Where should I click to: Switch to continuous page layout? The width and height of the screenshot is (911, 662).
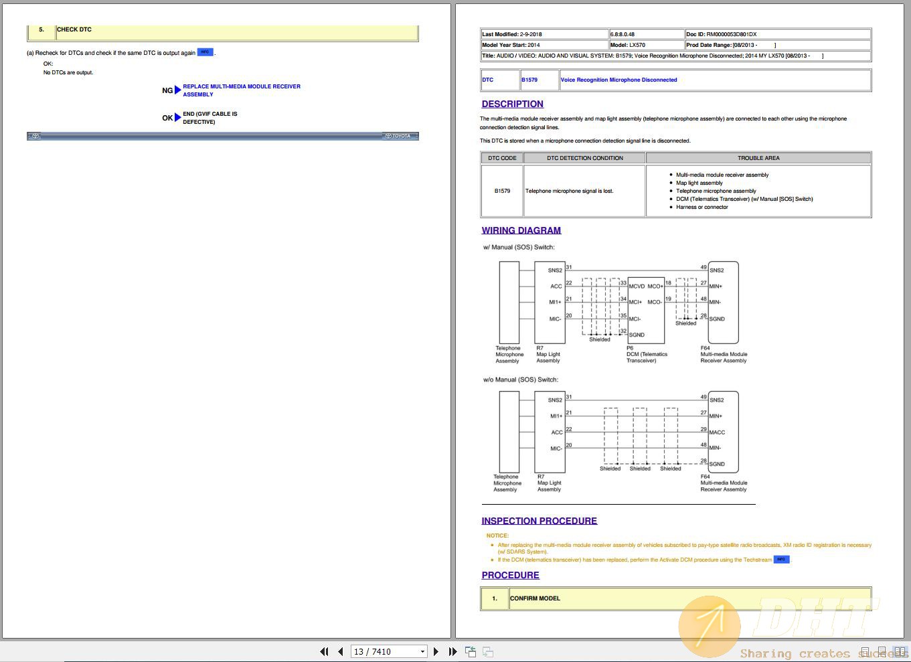[x=882, y=652]
